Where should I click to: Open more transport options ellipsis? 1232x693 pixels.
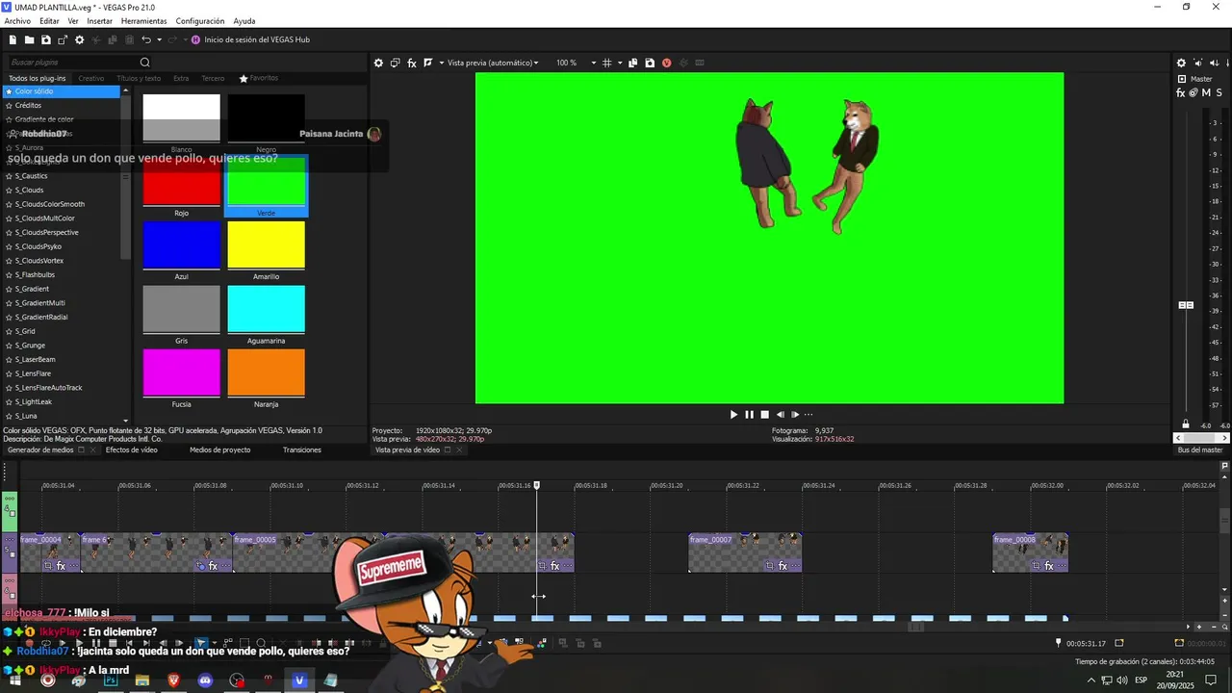pos(808,415)
